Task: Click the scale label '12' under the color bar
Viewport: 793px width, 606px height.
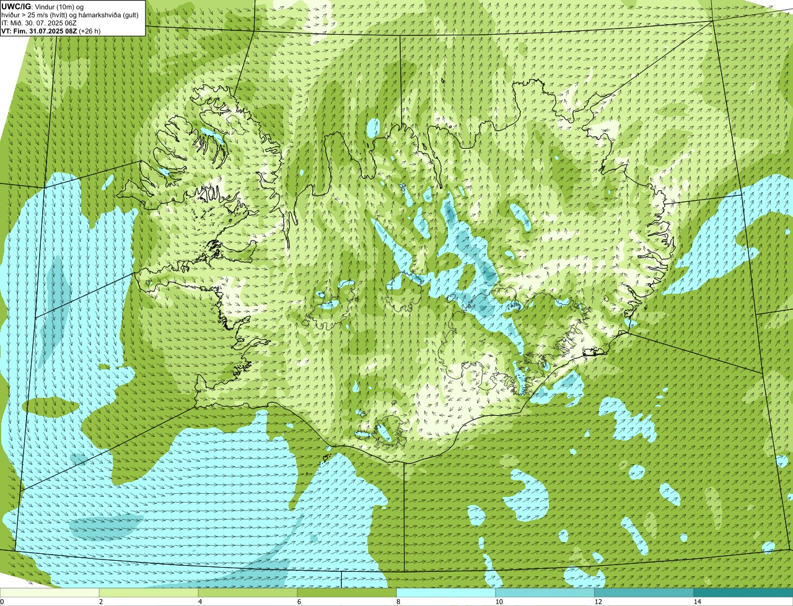Action: (x=598, y=602)
